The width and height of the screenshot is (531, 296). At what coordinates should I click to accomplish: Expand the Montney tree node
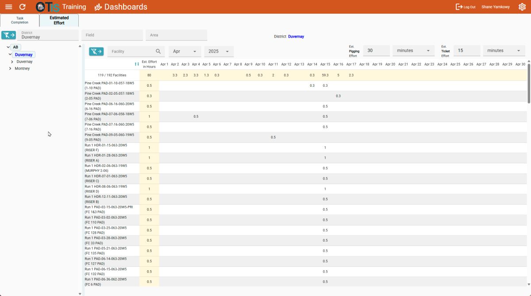pos(10,69)
